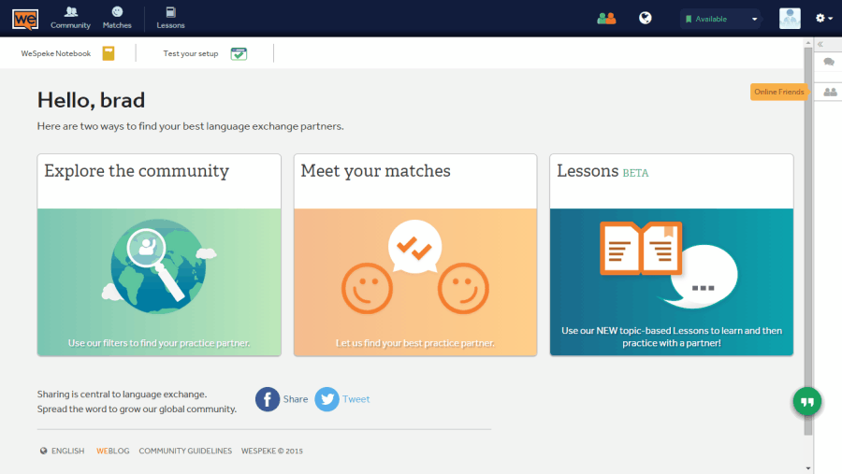Screen dimensions: 842x474
Task: Change language via the ENGLISH link
Action: (x=67, y=451)
